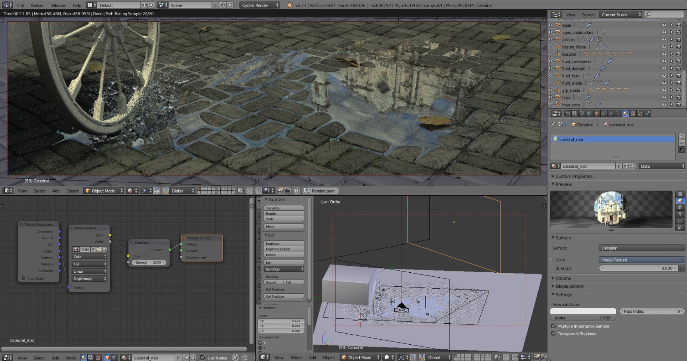The width and height of the screenshot is (687, 361).
Task: Open the Render menu in top bar
Action: [x=37, y=5]
